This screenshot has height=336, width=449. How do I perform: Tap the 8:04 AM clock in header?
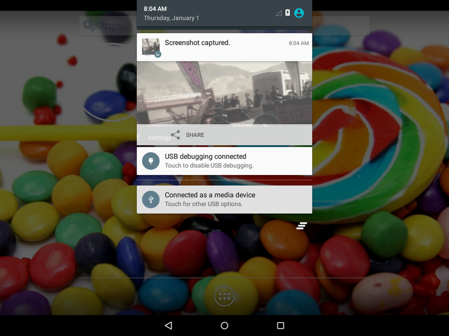(155, 9)
